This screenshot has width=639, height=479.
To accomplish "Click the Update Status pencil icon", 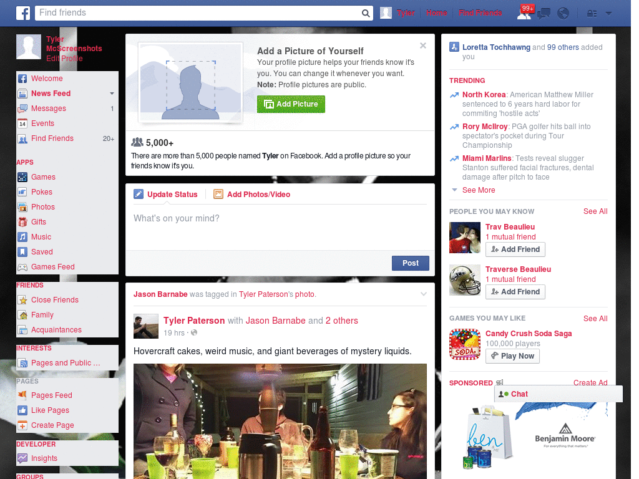I will pyautogui.click(x=139, y=195).
